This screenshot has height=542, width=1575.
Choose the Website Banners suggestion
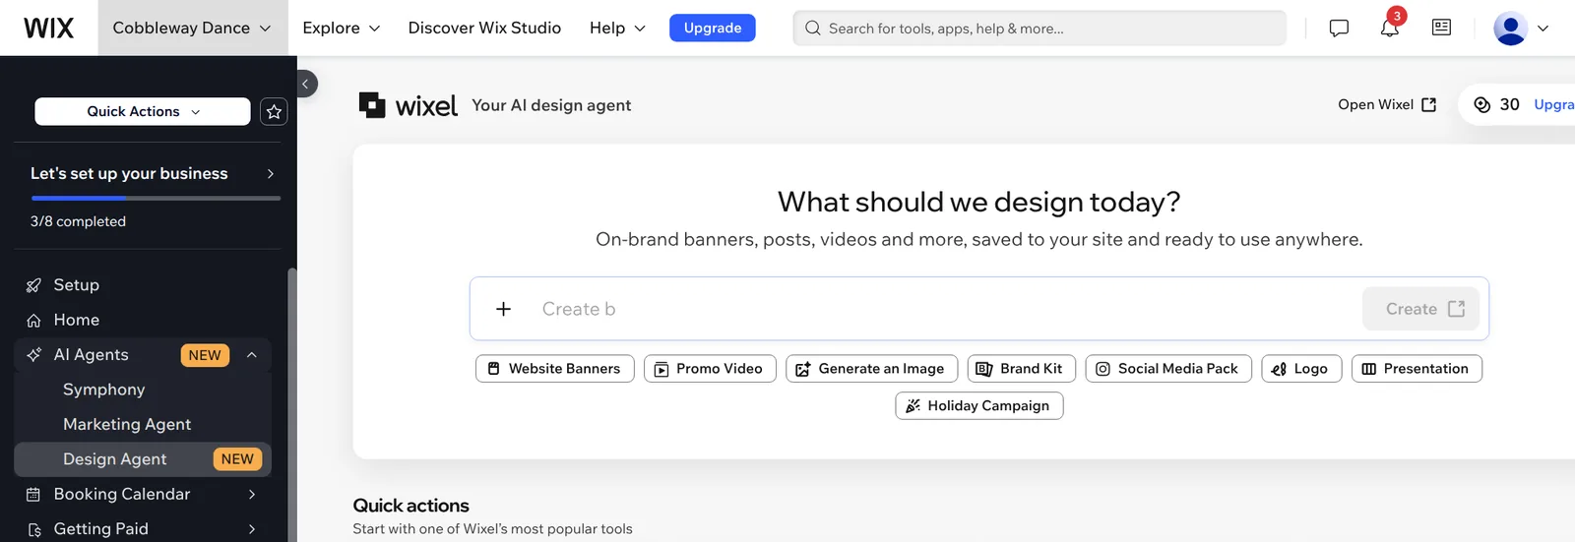tap(555, 369)
